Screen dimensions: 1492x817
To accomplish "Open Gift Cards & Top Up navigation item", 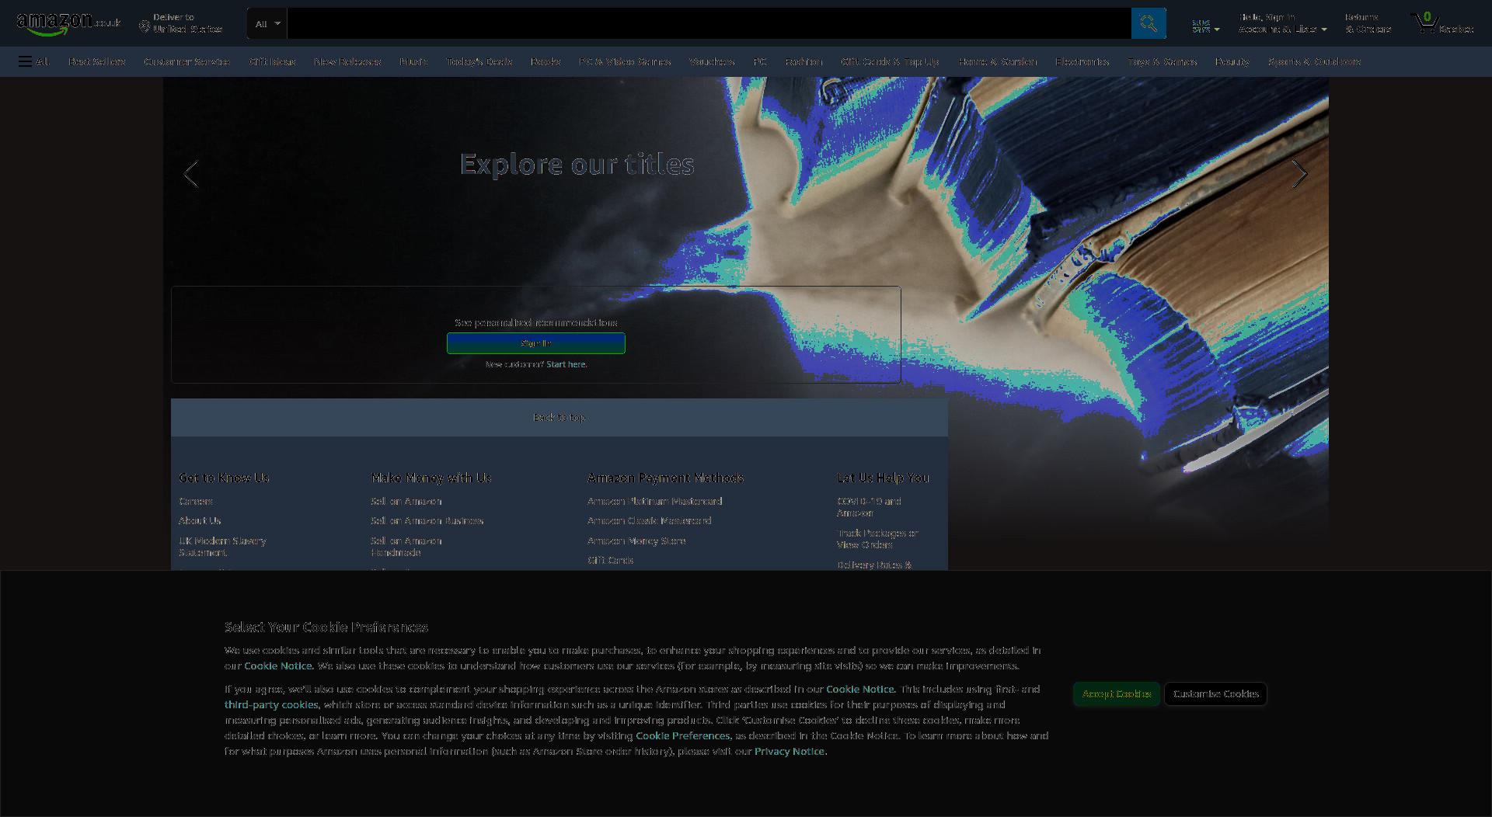I will [890, 61].
